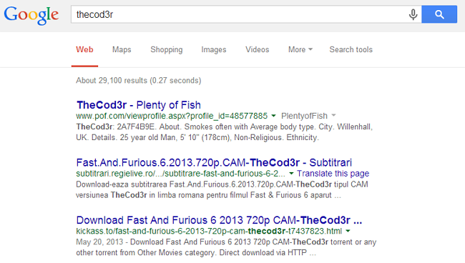This screenshot has width=465, height=263.
Task: Expand arrow next to kickass.to URL
Action: point(348,231)
